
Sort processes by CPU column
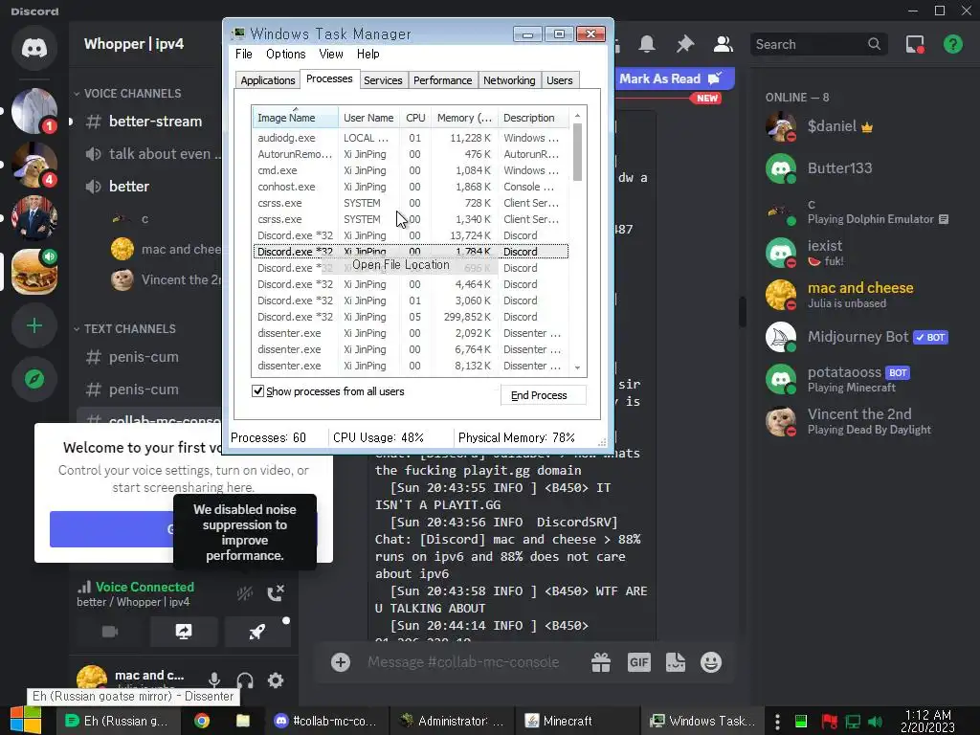(x=415, y=118)
